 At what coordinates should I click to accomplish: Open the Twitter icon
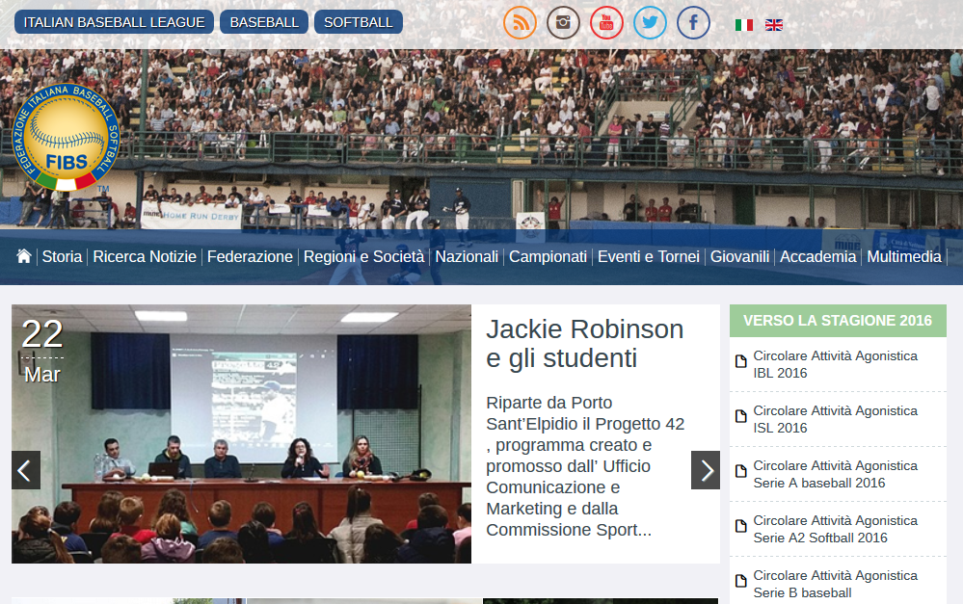tap(650, 23)
